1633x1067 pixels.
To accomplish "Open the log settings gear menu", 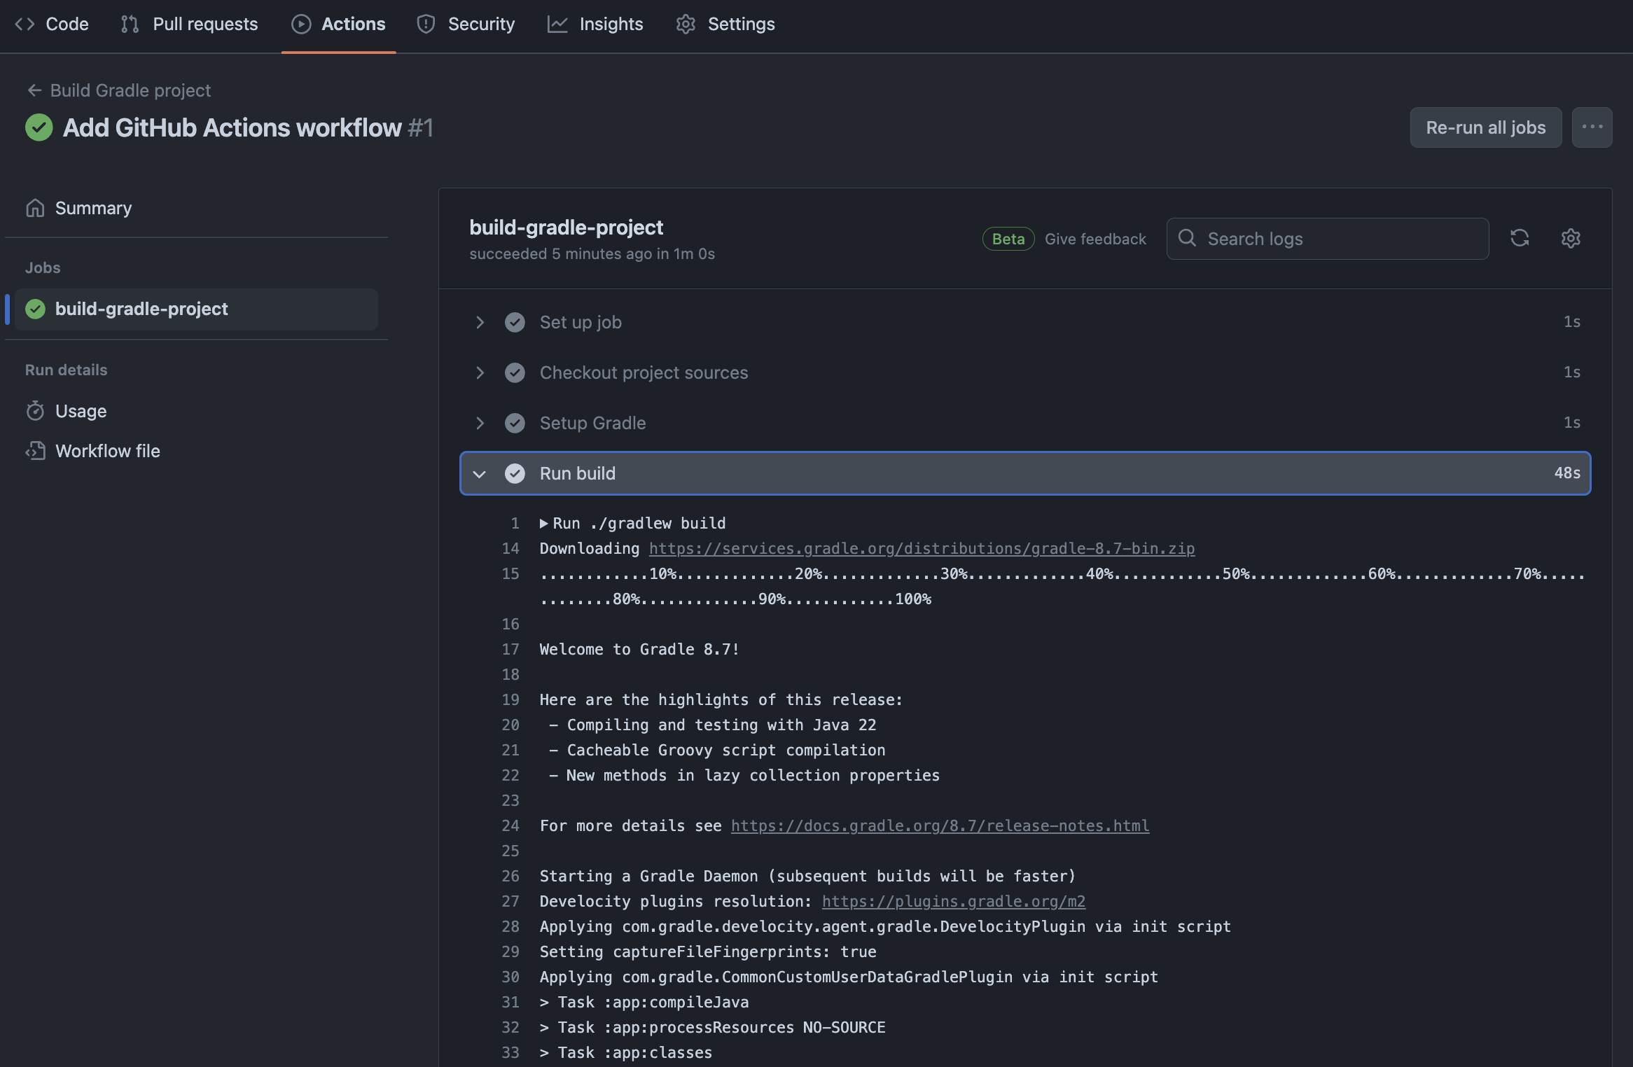I will pos(1571,238).
